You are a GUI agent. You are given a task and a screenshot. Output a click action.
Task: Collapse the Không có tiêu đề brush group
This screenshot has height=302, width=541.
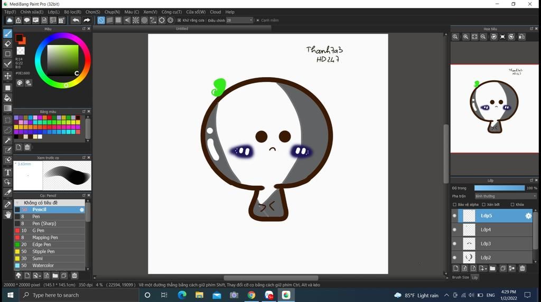point(17,203)
